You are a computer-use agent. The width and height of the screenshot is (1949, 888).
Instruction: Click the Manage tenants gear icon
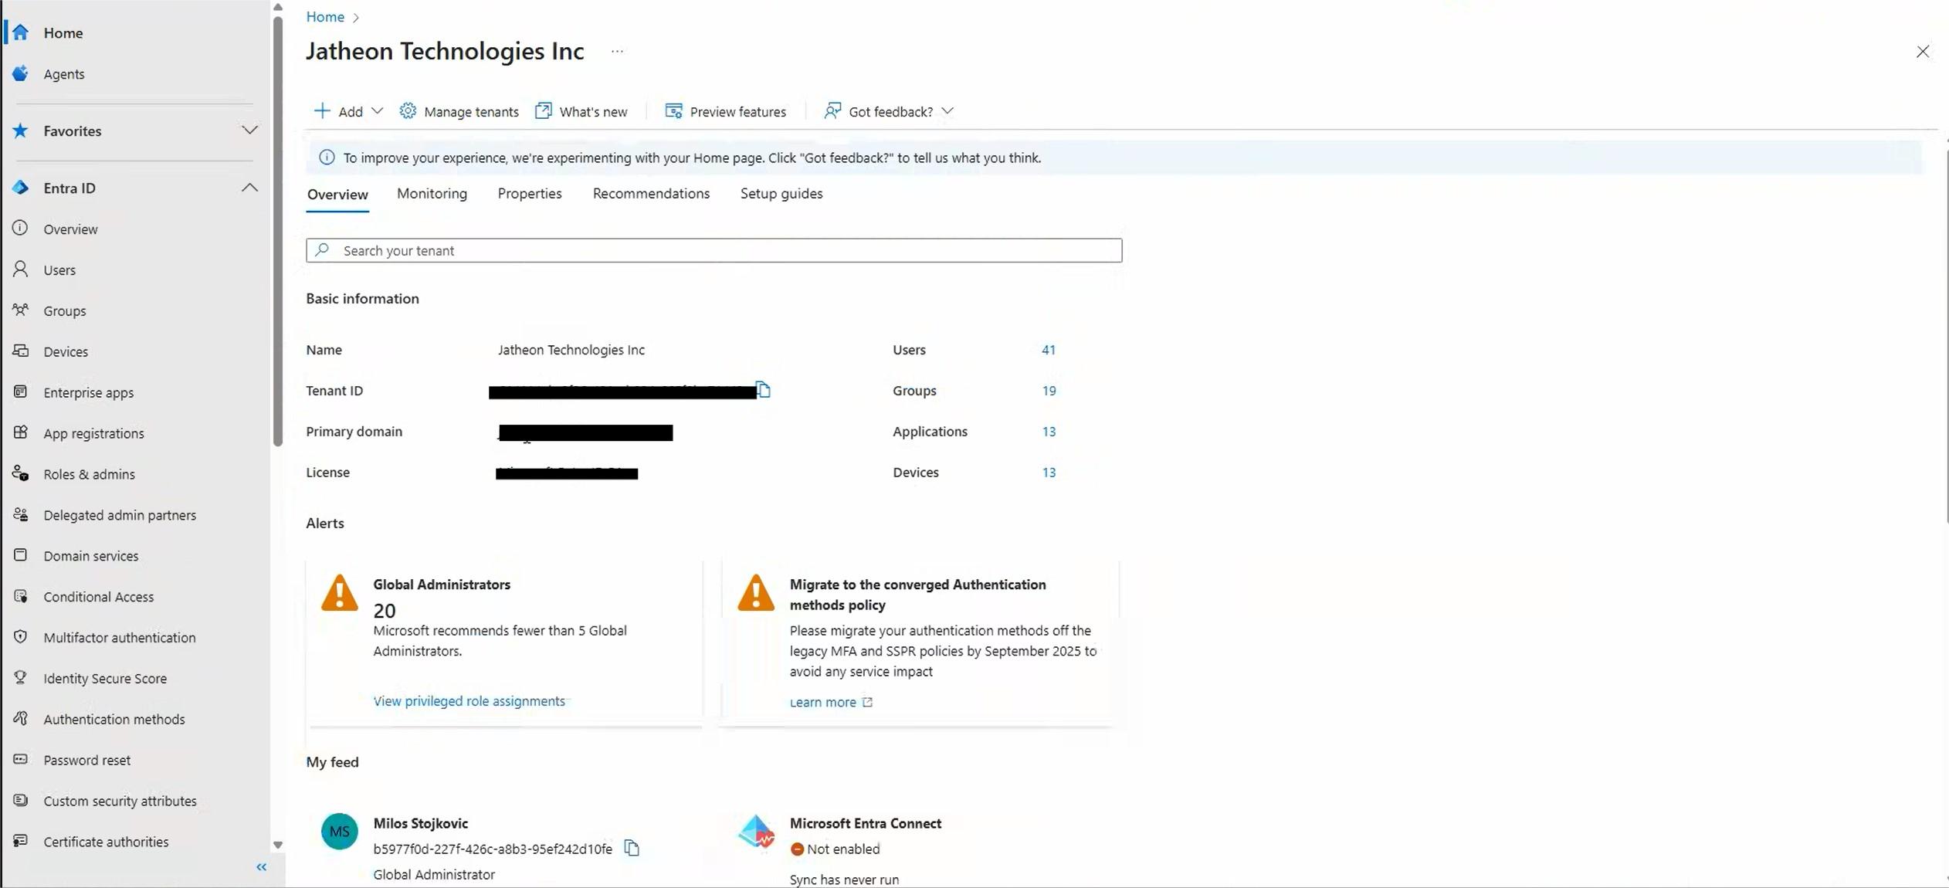click(408, 111)
